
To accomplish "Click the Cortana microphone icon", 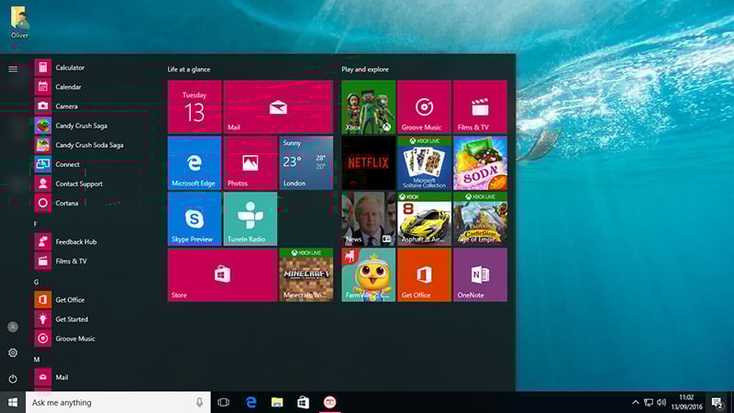I will point(199,402).
